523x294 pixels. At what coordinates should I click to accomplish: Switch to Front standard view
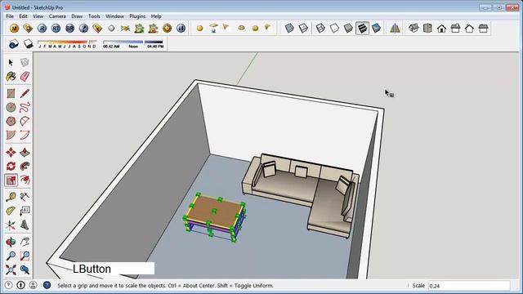[x=441, y=28]
